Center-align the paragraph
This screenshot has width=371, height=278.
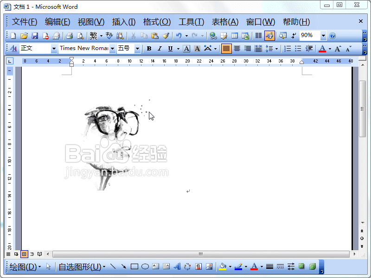(x=237, y=49)
